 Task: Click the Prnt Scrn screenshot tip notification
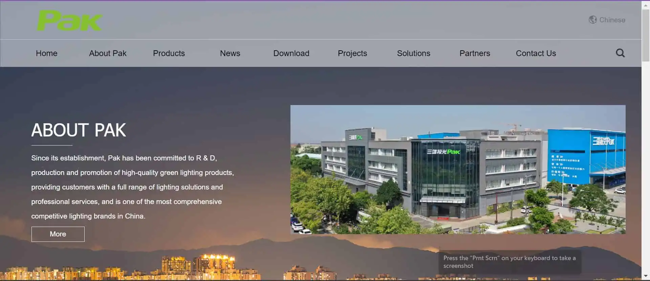(510, 262)
